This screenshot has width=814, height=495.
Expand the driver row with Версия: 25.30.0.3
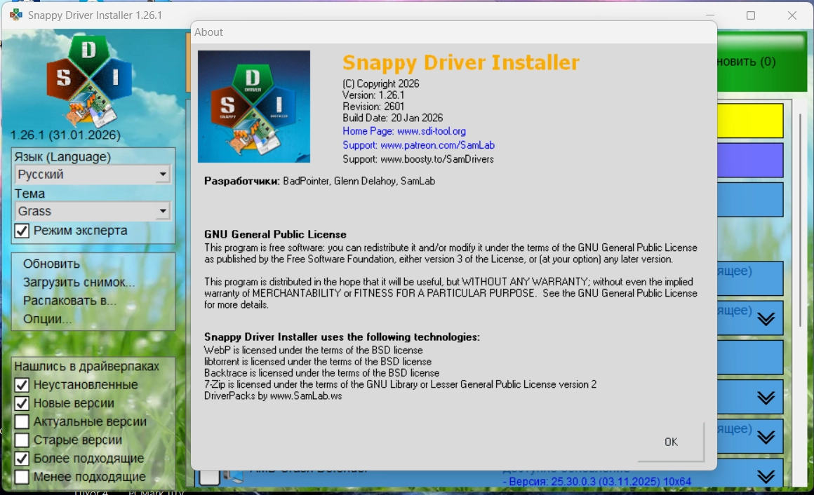pos(766,476)
